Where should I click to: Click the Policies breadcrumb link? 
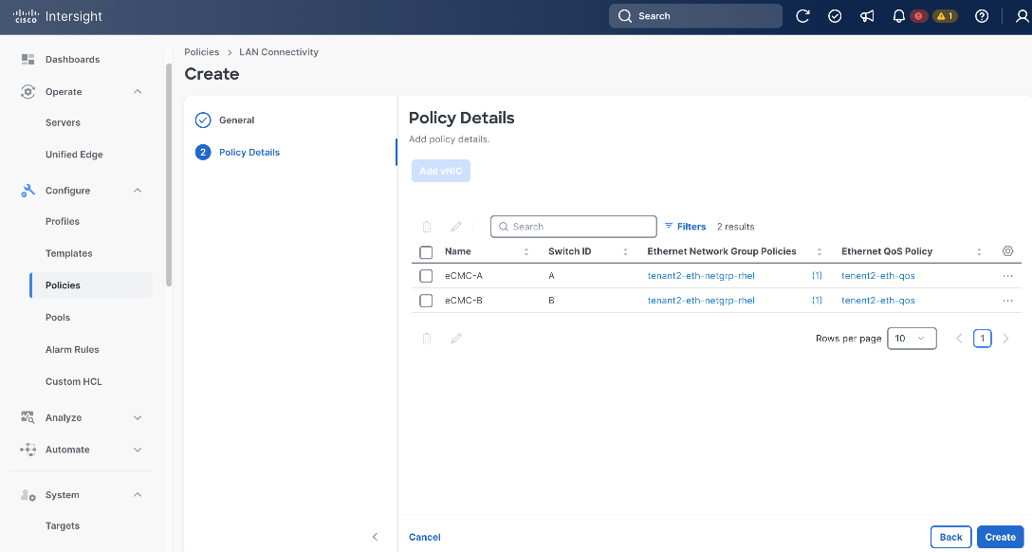(201, 52)
